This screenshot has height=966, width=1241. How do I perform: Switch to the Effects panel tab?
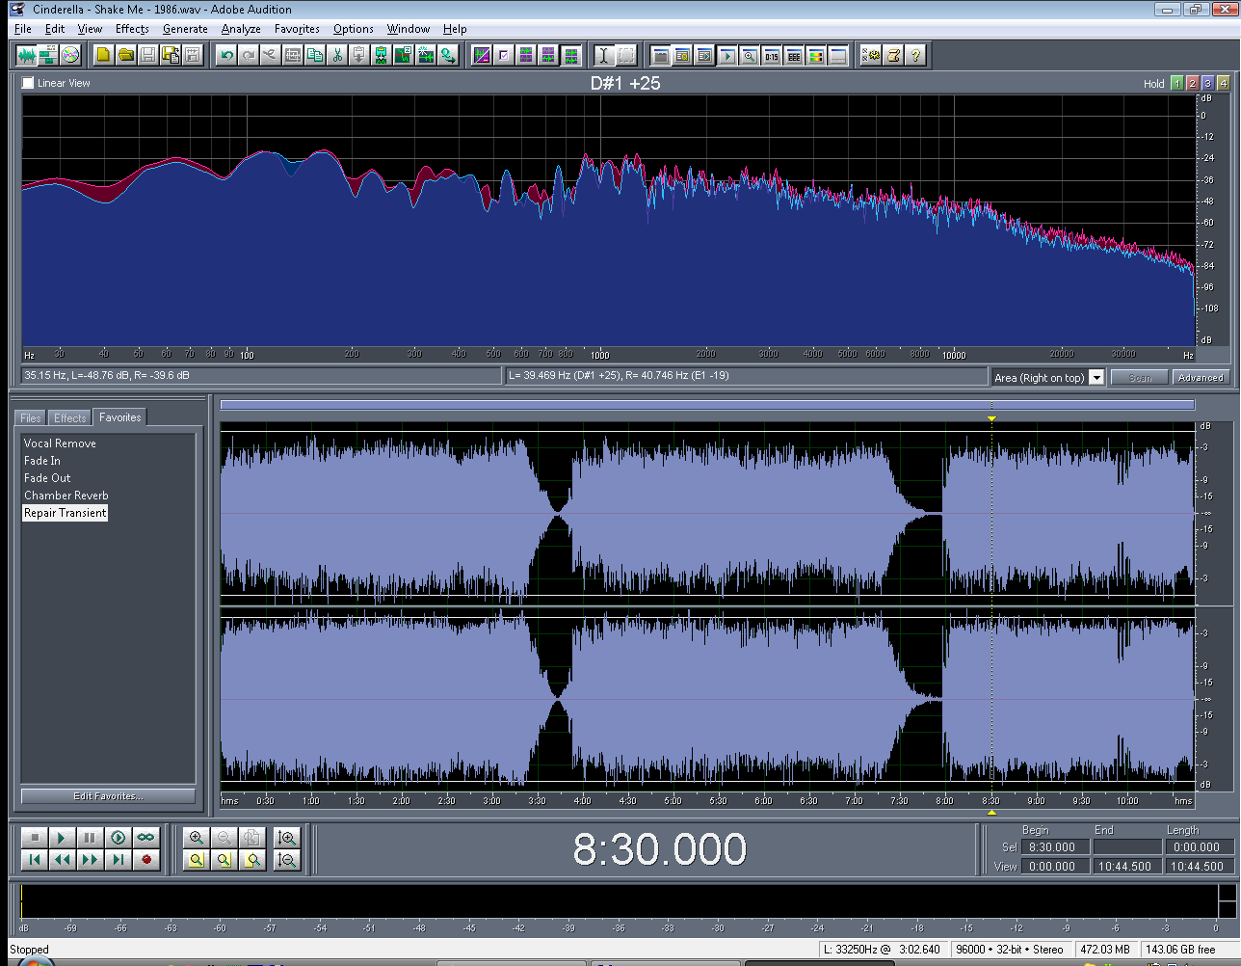pos(70,417)
